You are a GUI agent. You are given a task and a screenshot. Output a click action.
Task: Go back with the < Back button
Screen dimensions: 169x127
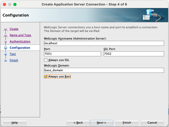point(78,123)
